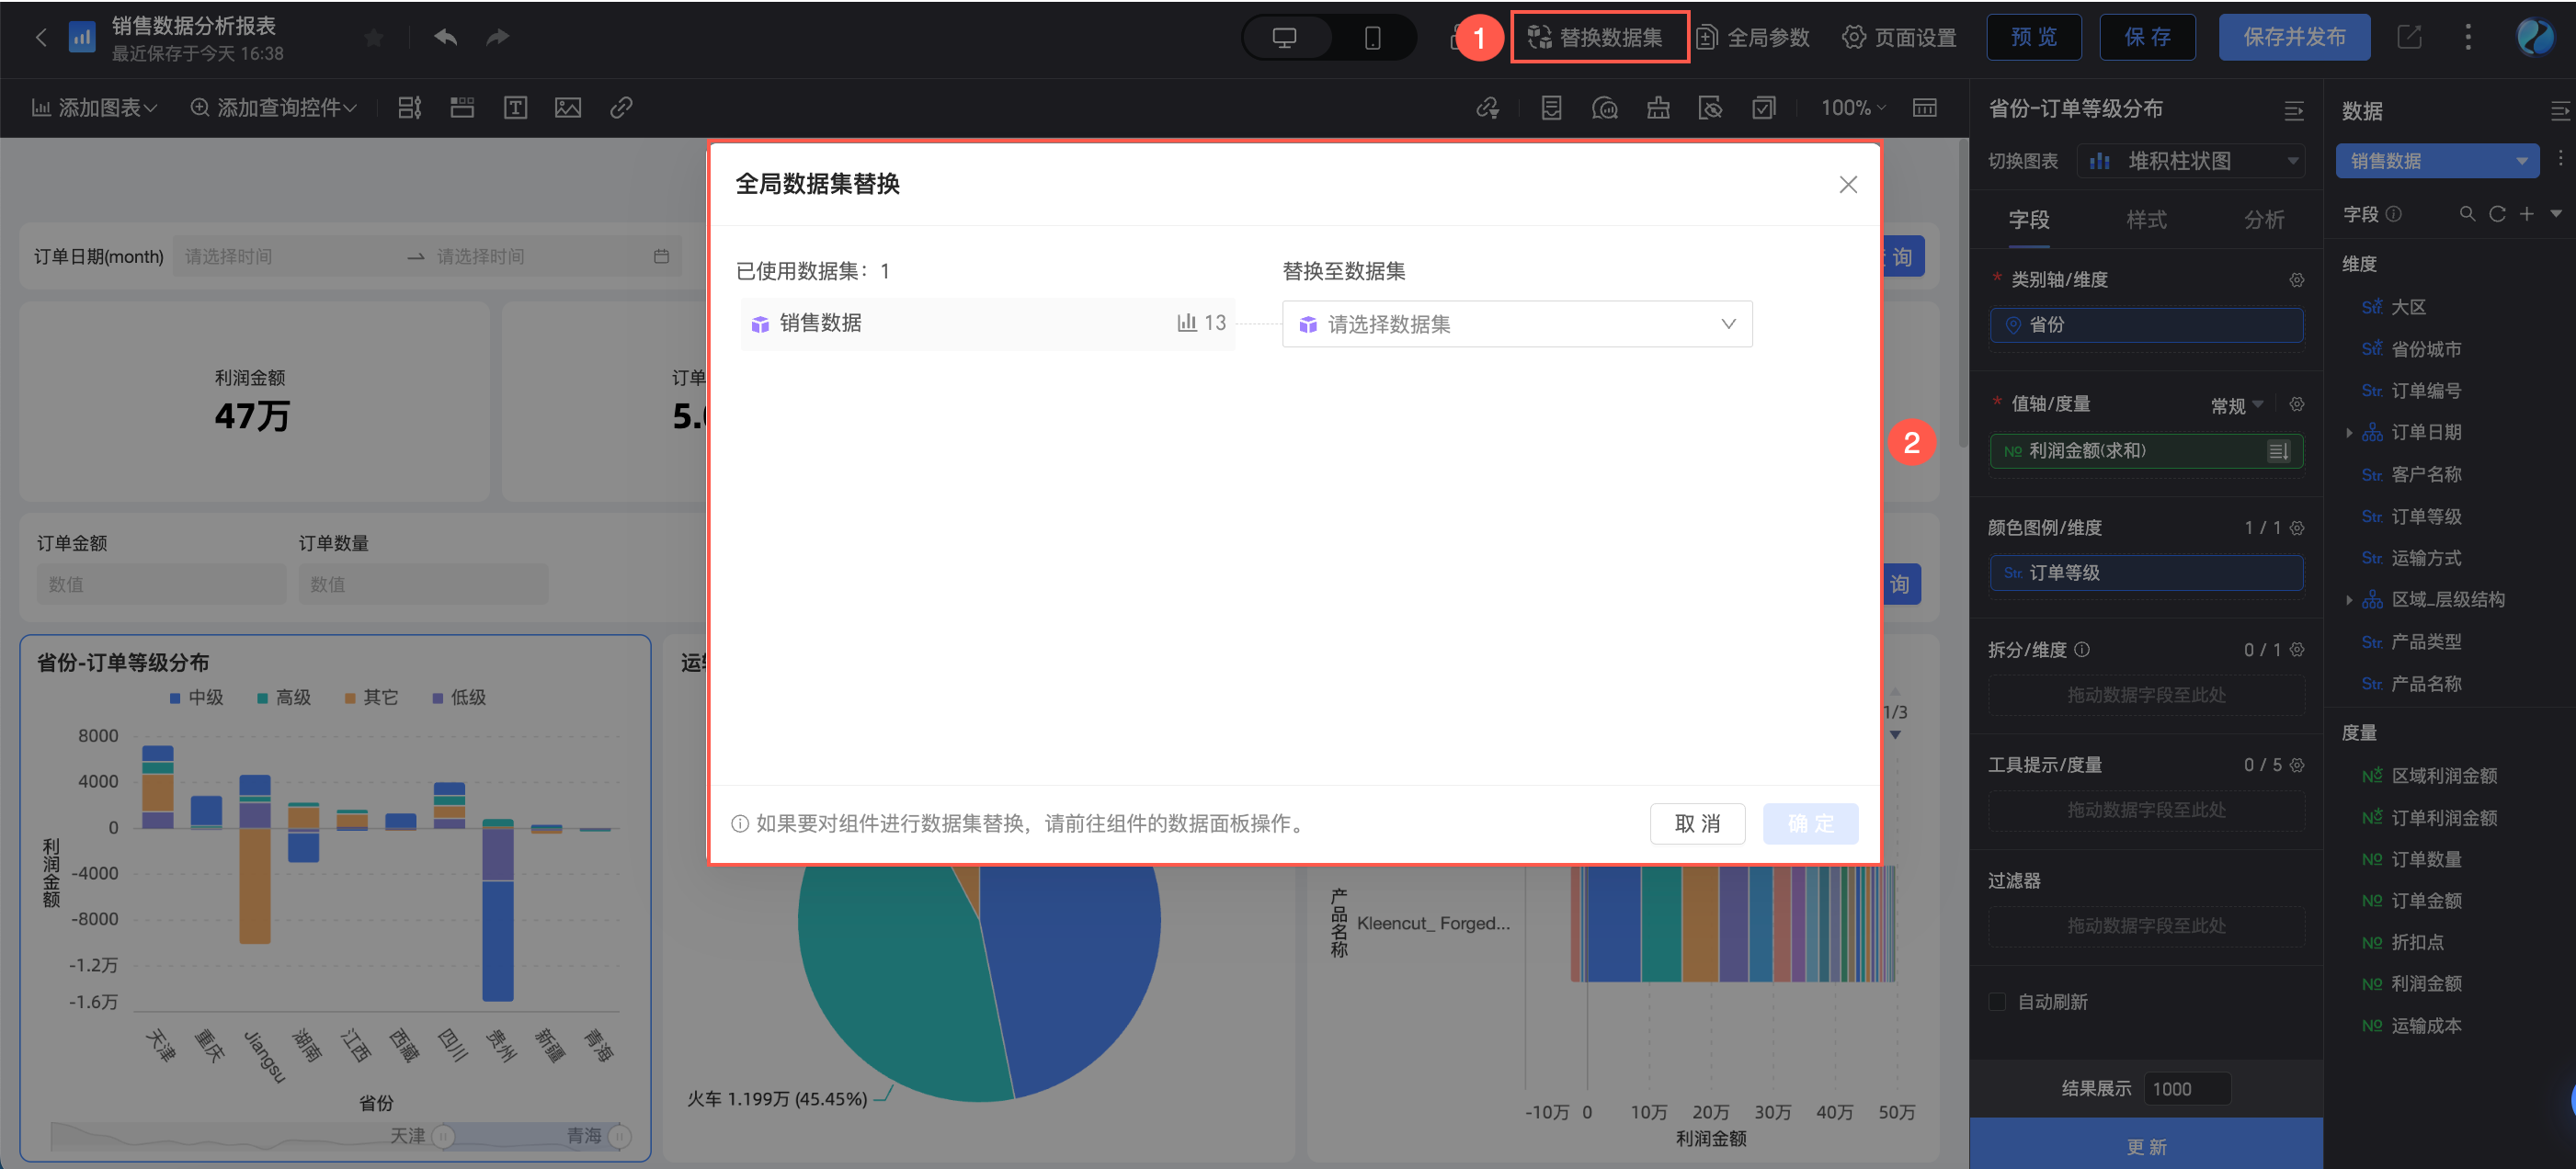Click the undo arrow icon
This screenshot has height=1169, width=2576.
(445, 38)
